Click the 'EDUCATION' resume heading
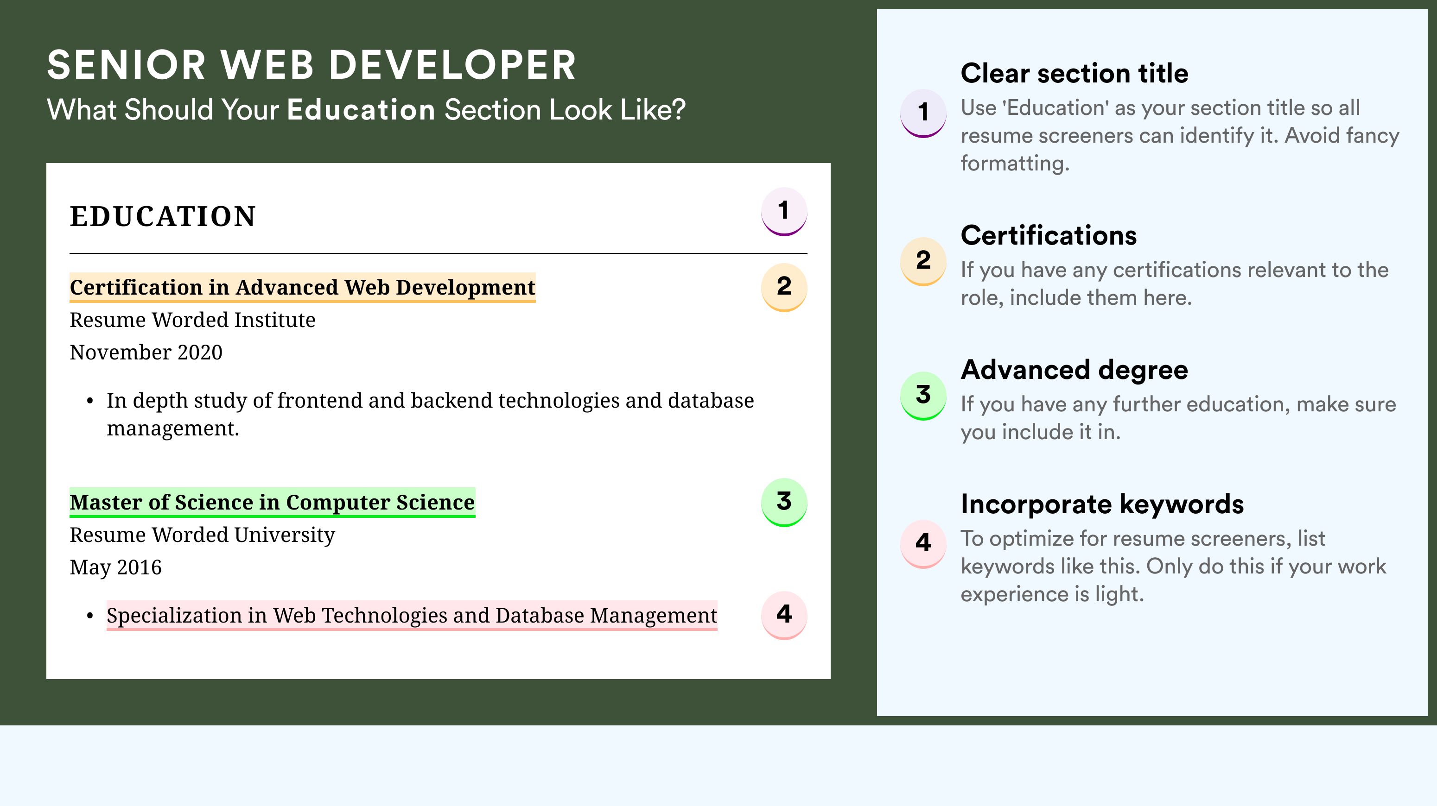Image resolution: width=1437 pixels, height=806 pixels. (163, 216)
